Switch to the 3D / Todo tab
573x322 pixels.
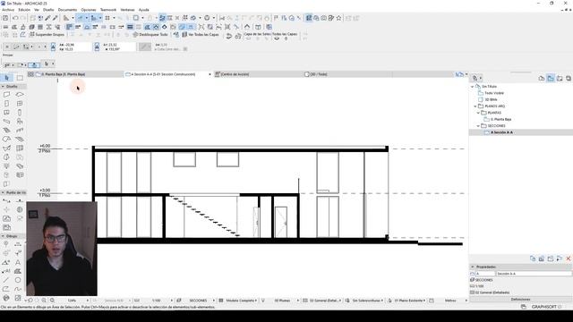coord(348,74)
